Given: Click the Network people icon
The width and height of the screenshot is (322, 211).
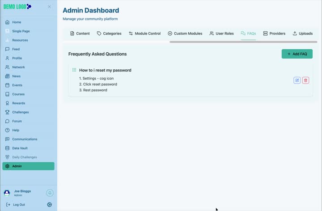Looking at the screenshot, I should (x=7, y=67).
